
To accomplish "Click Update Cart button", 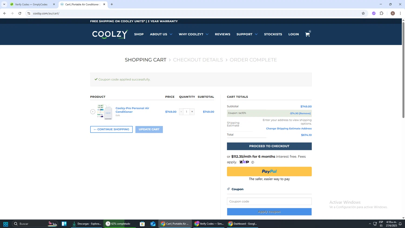I will [x=149, y=129].
